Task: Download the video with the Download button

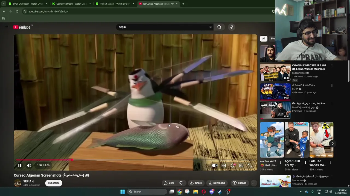Action: [217, 183]
